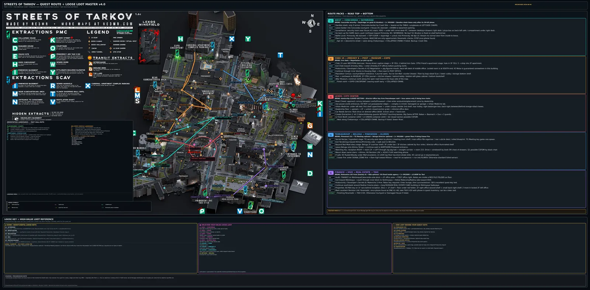Select the blue M Near Kamchatskaya Arch legend tile
Image resolution: width=590 pixels, height=290 pixels.
coord(15,94)
